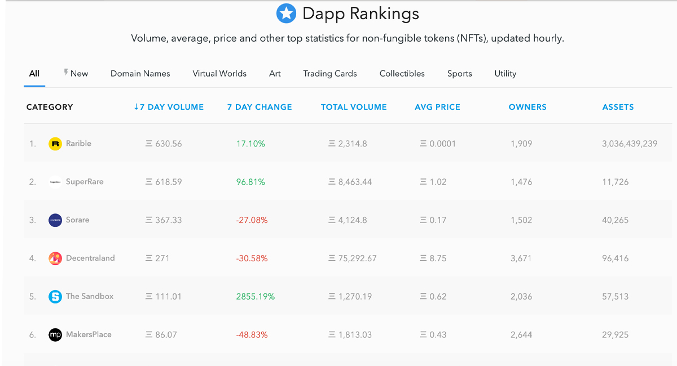The image size is (677, 366).
Task: Click Sorare's assets count 40,265
Action: pyautogui.click(x=615, y=220)
